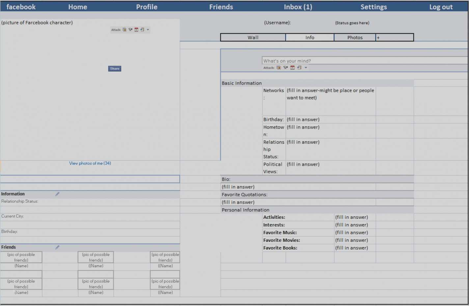Expand attach dropdown arrow in profile picture area
Viewport: 469px width, 306px height.
pyautogui.click(x=148, y=30)
